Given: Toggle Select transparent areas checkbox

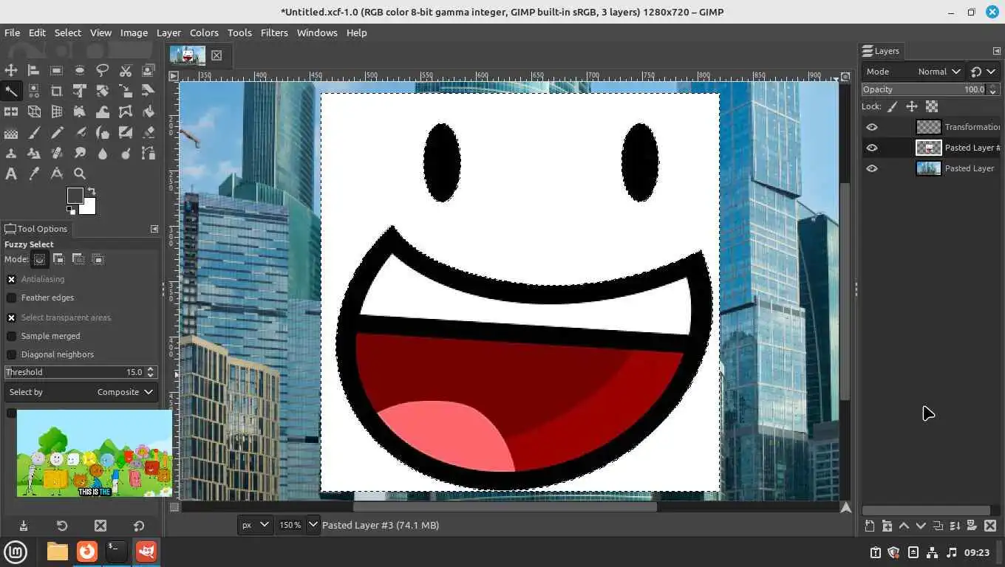Looking at the screenshot, I should pos(11,317).
